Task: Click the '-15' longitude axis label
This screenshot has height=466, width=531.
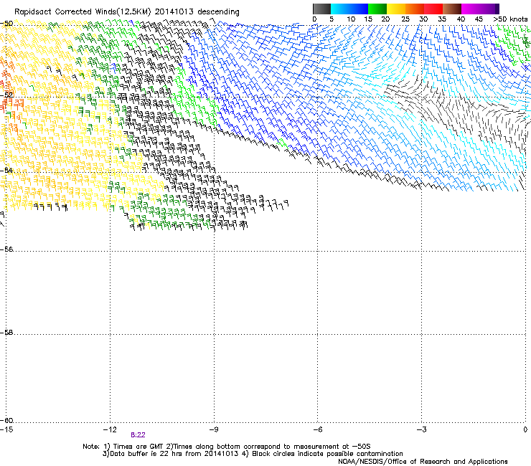Action: click(6, 429)
